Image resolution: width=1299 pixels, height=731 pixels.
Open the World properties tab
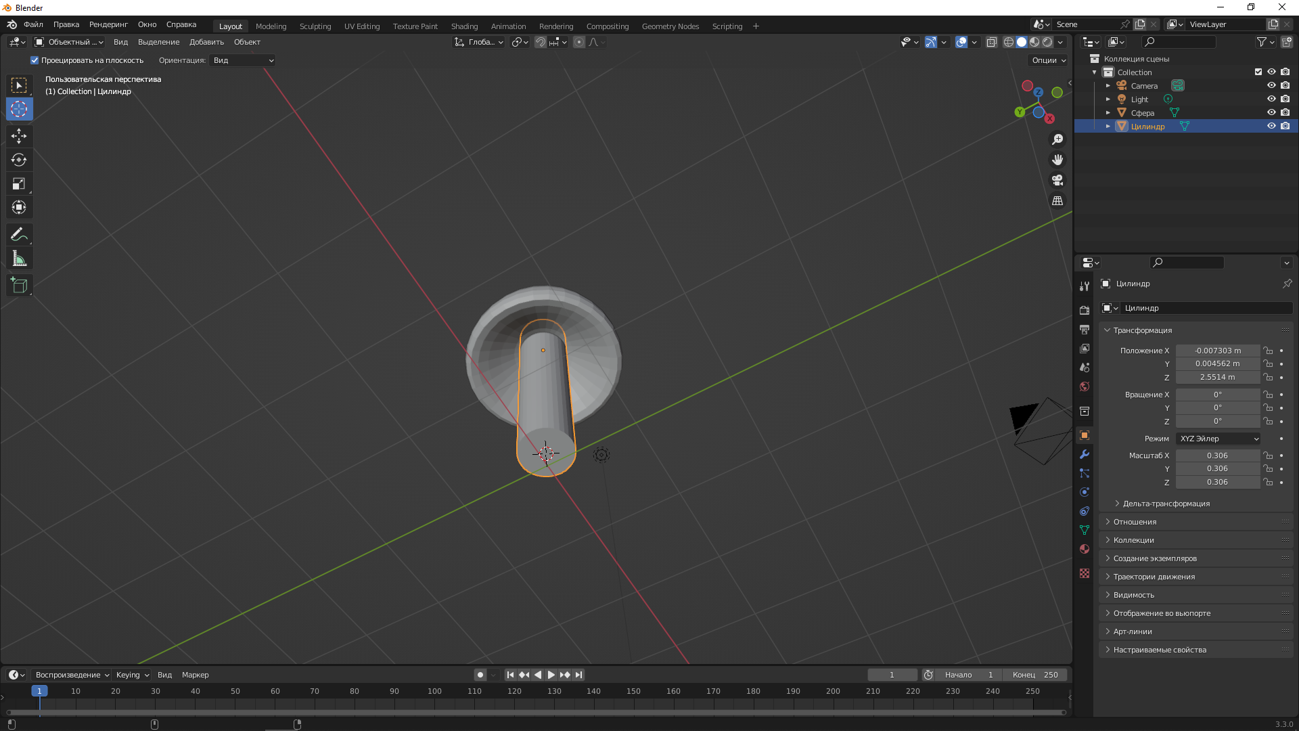pos(1085,386)
